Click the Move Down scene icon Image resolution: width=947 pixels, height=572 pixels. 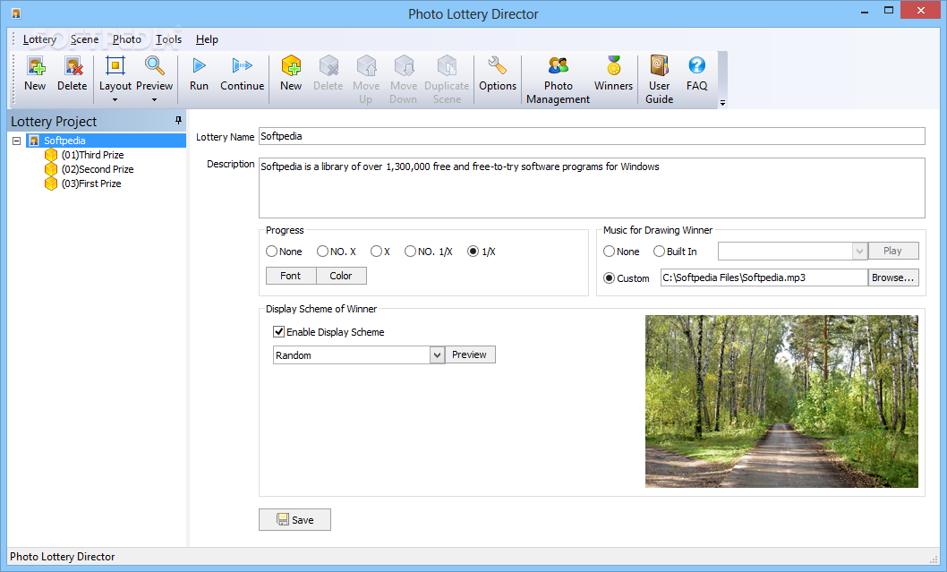(404, 66)
